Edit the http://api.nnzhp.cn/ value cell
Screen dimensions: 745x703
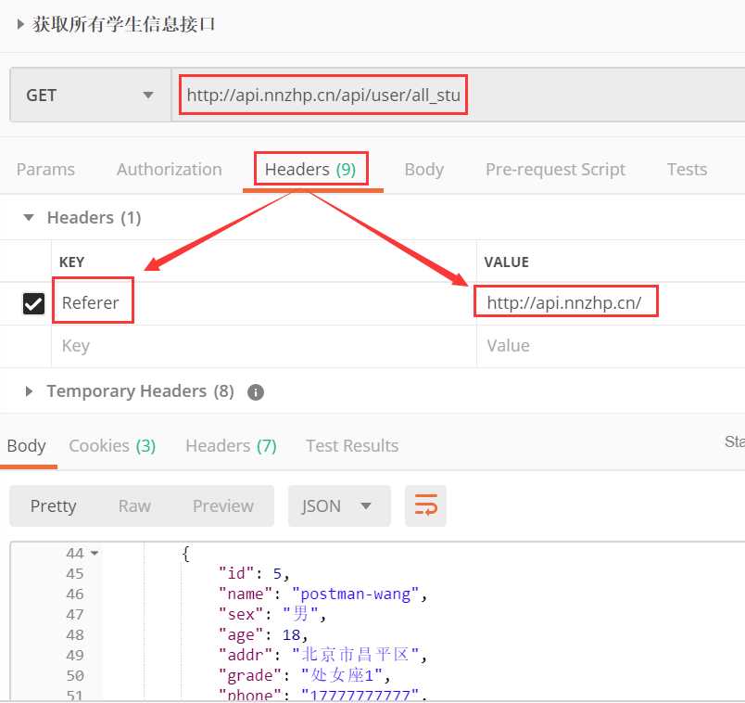point(566,301)
